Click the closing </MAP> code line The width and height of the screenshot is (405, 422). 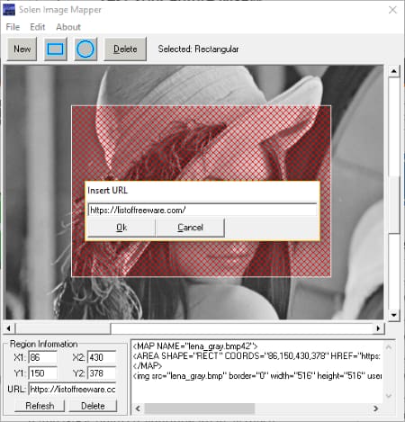148,366
